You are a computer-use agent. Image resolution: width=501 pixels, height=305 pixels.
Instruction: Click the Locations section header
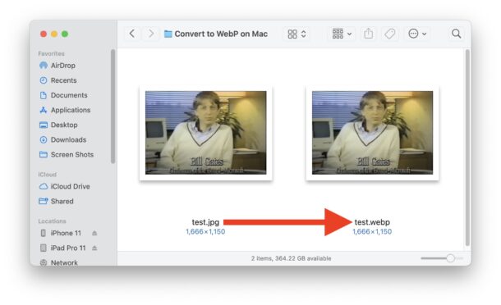click(52, 221)
